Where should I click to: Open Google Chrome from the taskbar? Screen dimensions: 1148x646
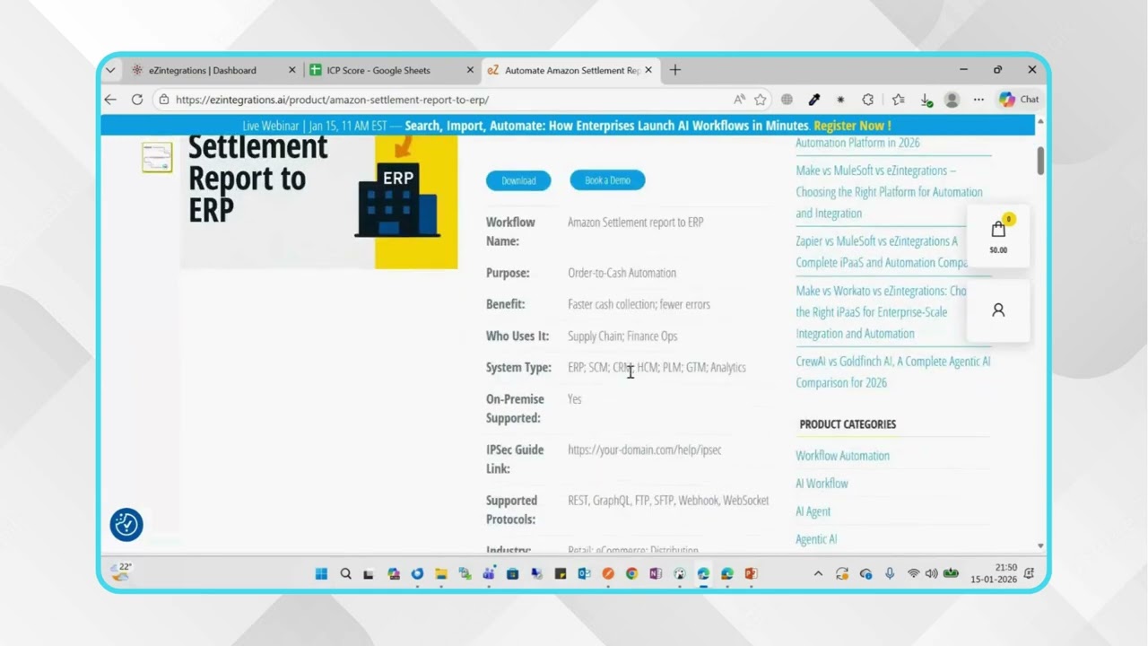pyautogui.click(x=631, y=574)
